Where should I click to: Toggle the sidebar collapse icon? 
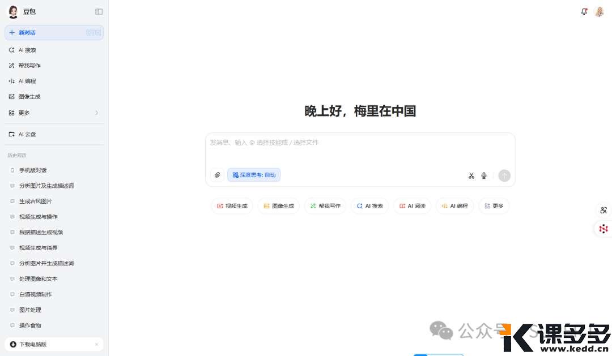pos(99,11)
